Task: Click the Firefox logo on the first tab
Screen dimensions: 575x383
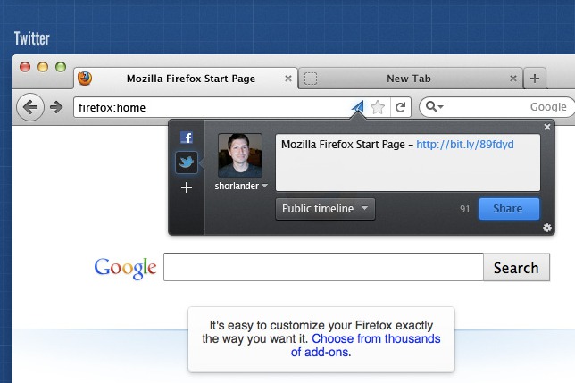Action: pos(85,78)
